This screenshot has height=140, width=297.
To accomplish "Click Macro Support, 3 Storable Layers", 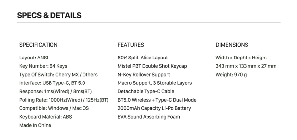I will tap(155, 83).
